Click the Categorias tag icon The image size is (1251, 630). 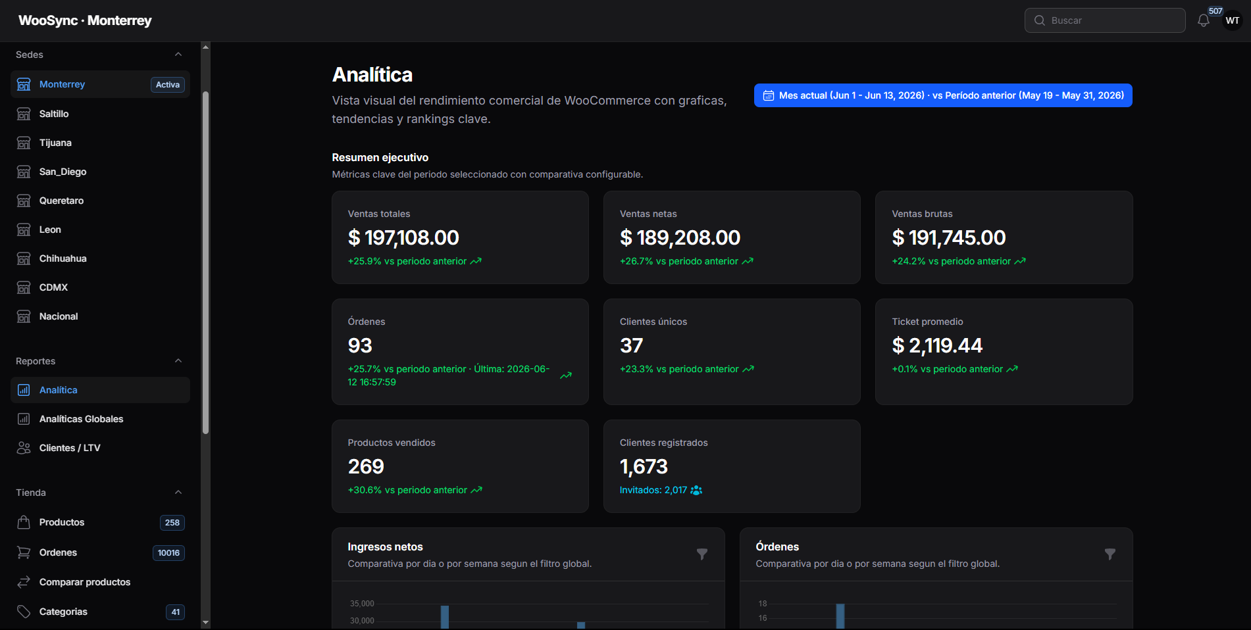click(x=24, y=612)
